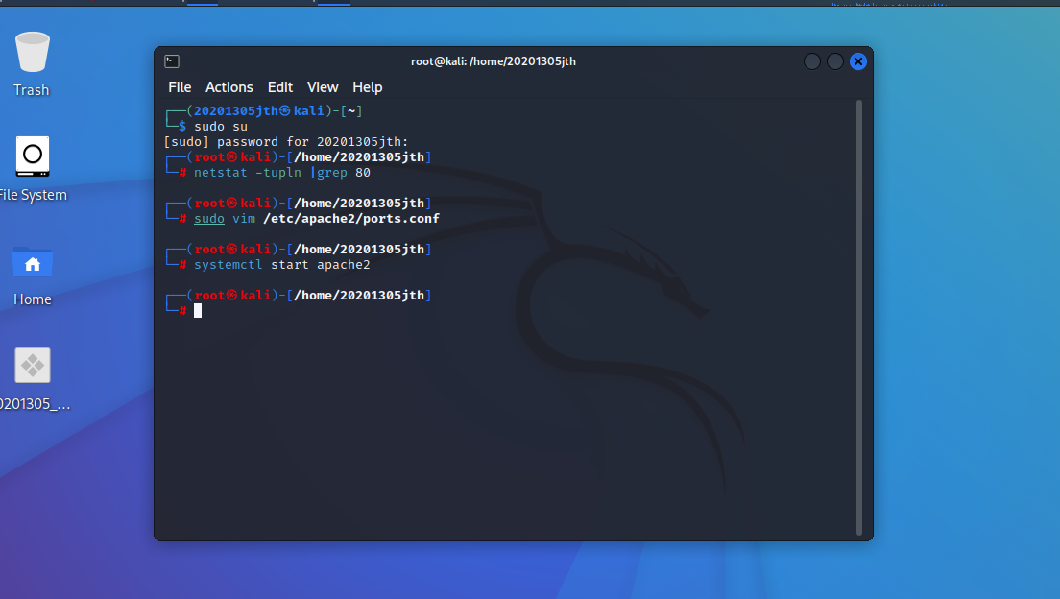Open the Help menu
Screen dimensions: 1060x599
tap(367, 87)
